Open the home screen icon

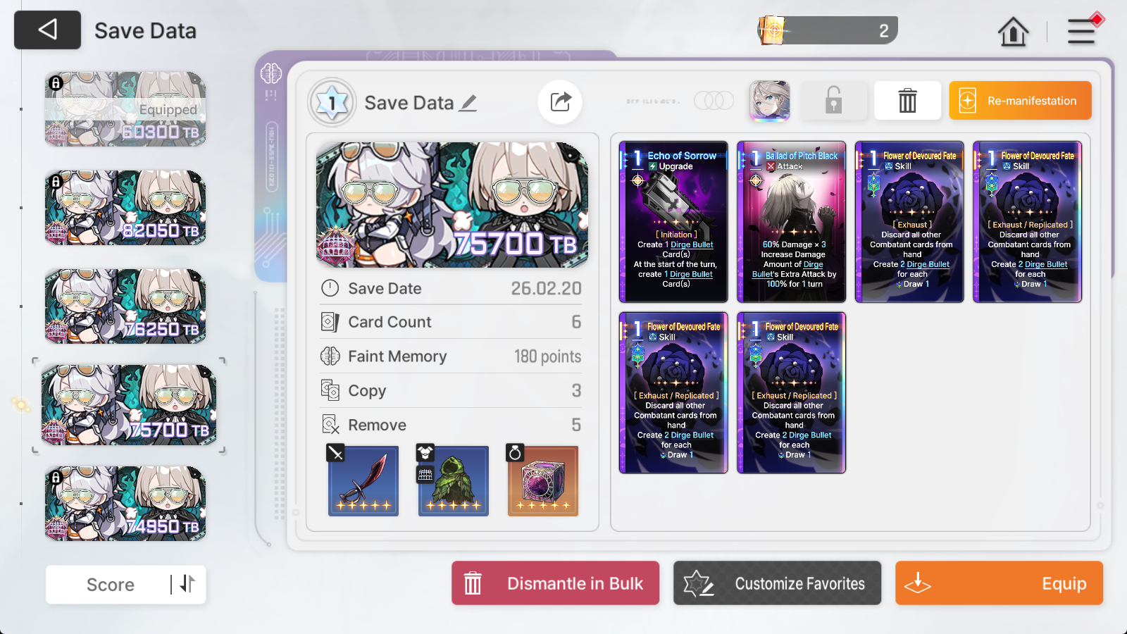[x=1013, y=32]
